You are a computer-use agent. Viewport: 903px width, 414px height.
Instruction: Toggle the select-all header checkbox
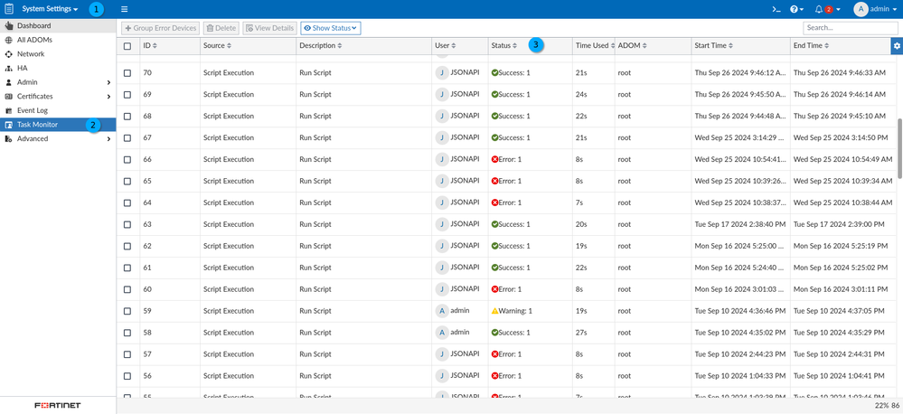tap(127, 46)
